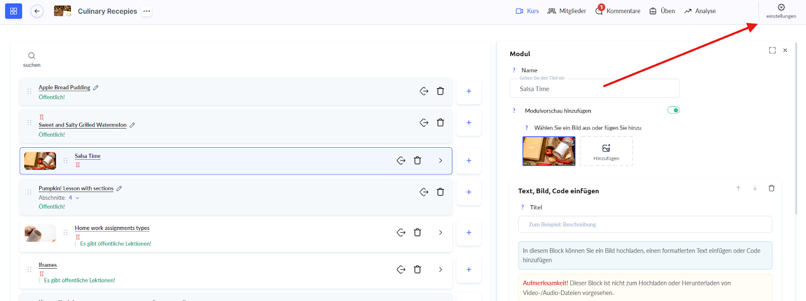Open the grid dashboard icon
This screenshot has height=301, width=806.
pos(14,11)
